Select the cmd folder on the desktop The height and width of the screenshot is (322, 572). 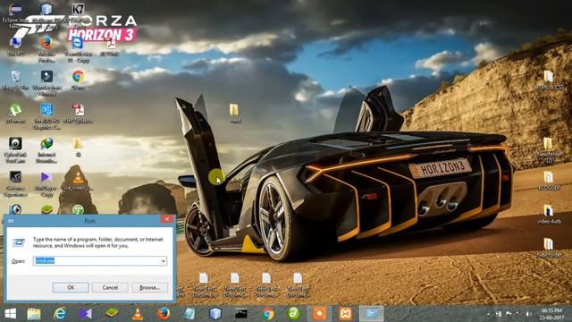pyautogui.click(x=234, y=114)
